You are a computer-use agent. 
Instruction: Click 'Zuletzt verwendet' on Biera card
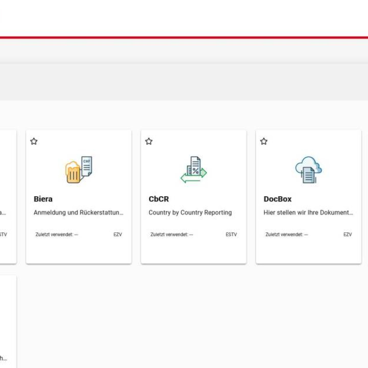(x=57, y=234)
